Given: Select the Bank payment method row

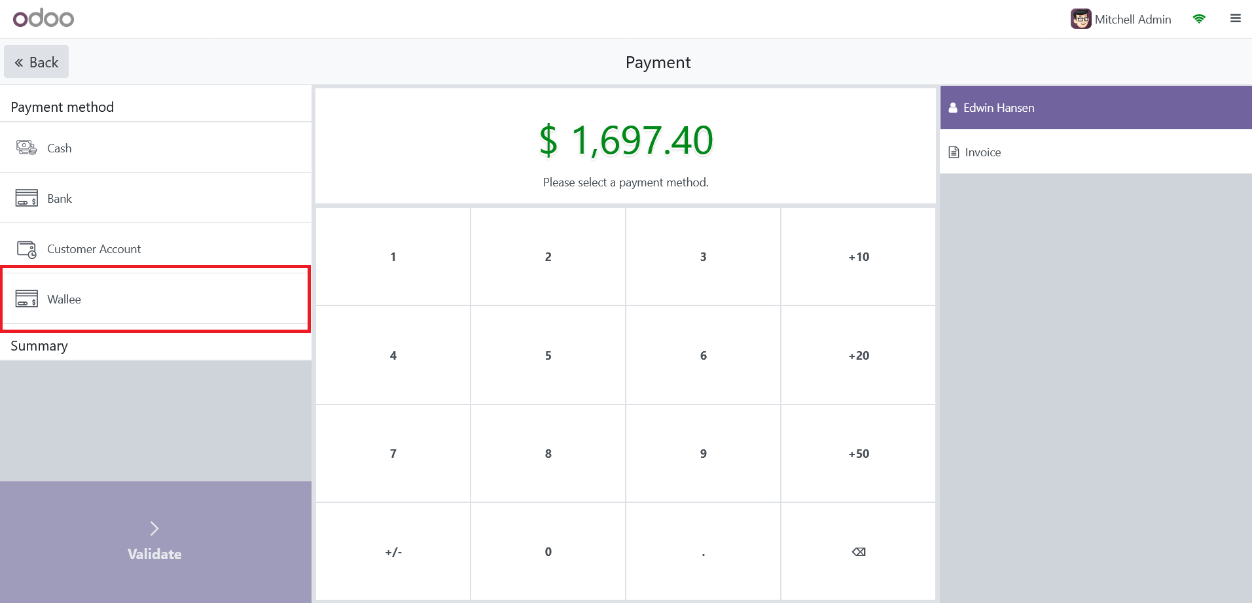Looking at the screenshot, I should (x=157, y=198).
